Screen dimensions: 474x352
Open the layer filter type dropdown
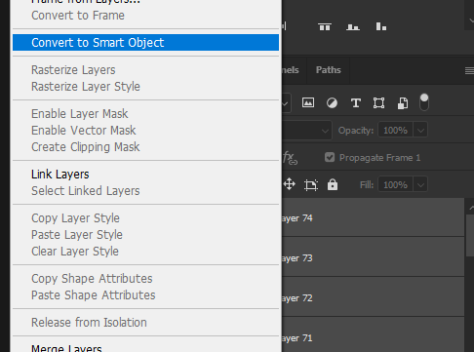286,103
